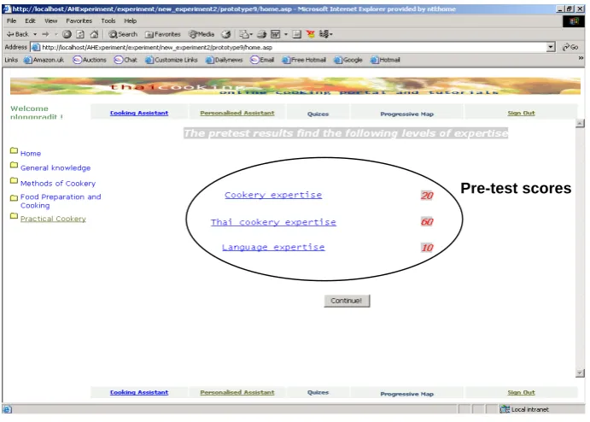This screenshot has height=422, width=590.
Task: Click the Go button next to address bar
Action: pyautogui.click(x=570, y=47)
